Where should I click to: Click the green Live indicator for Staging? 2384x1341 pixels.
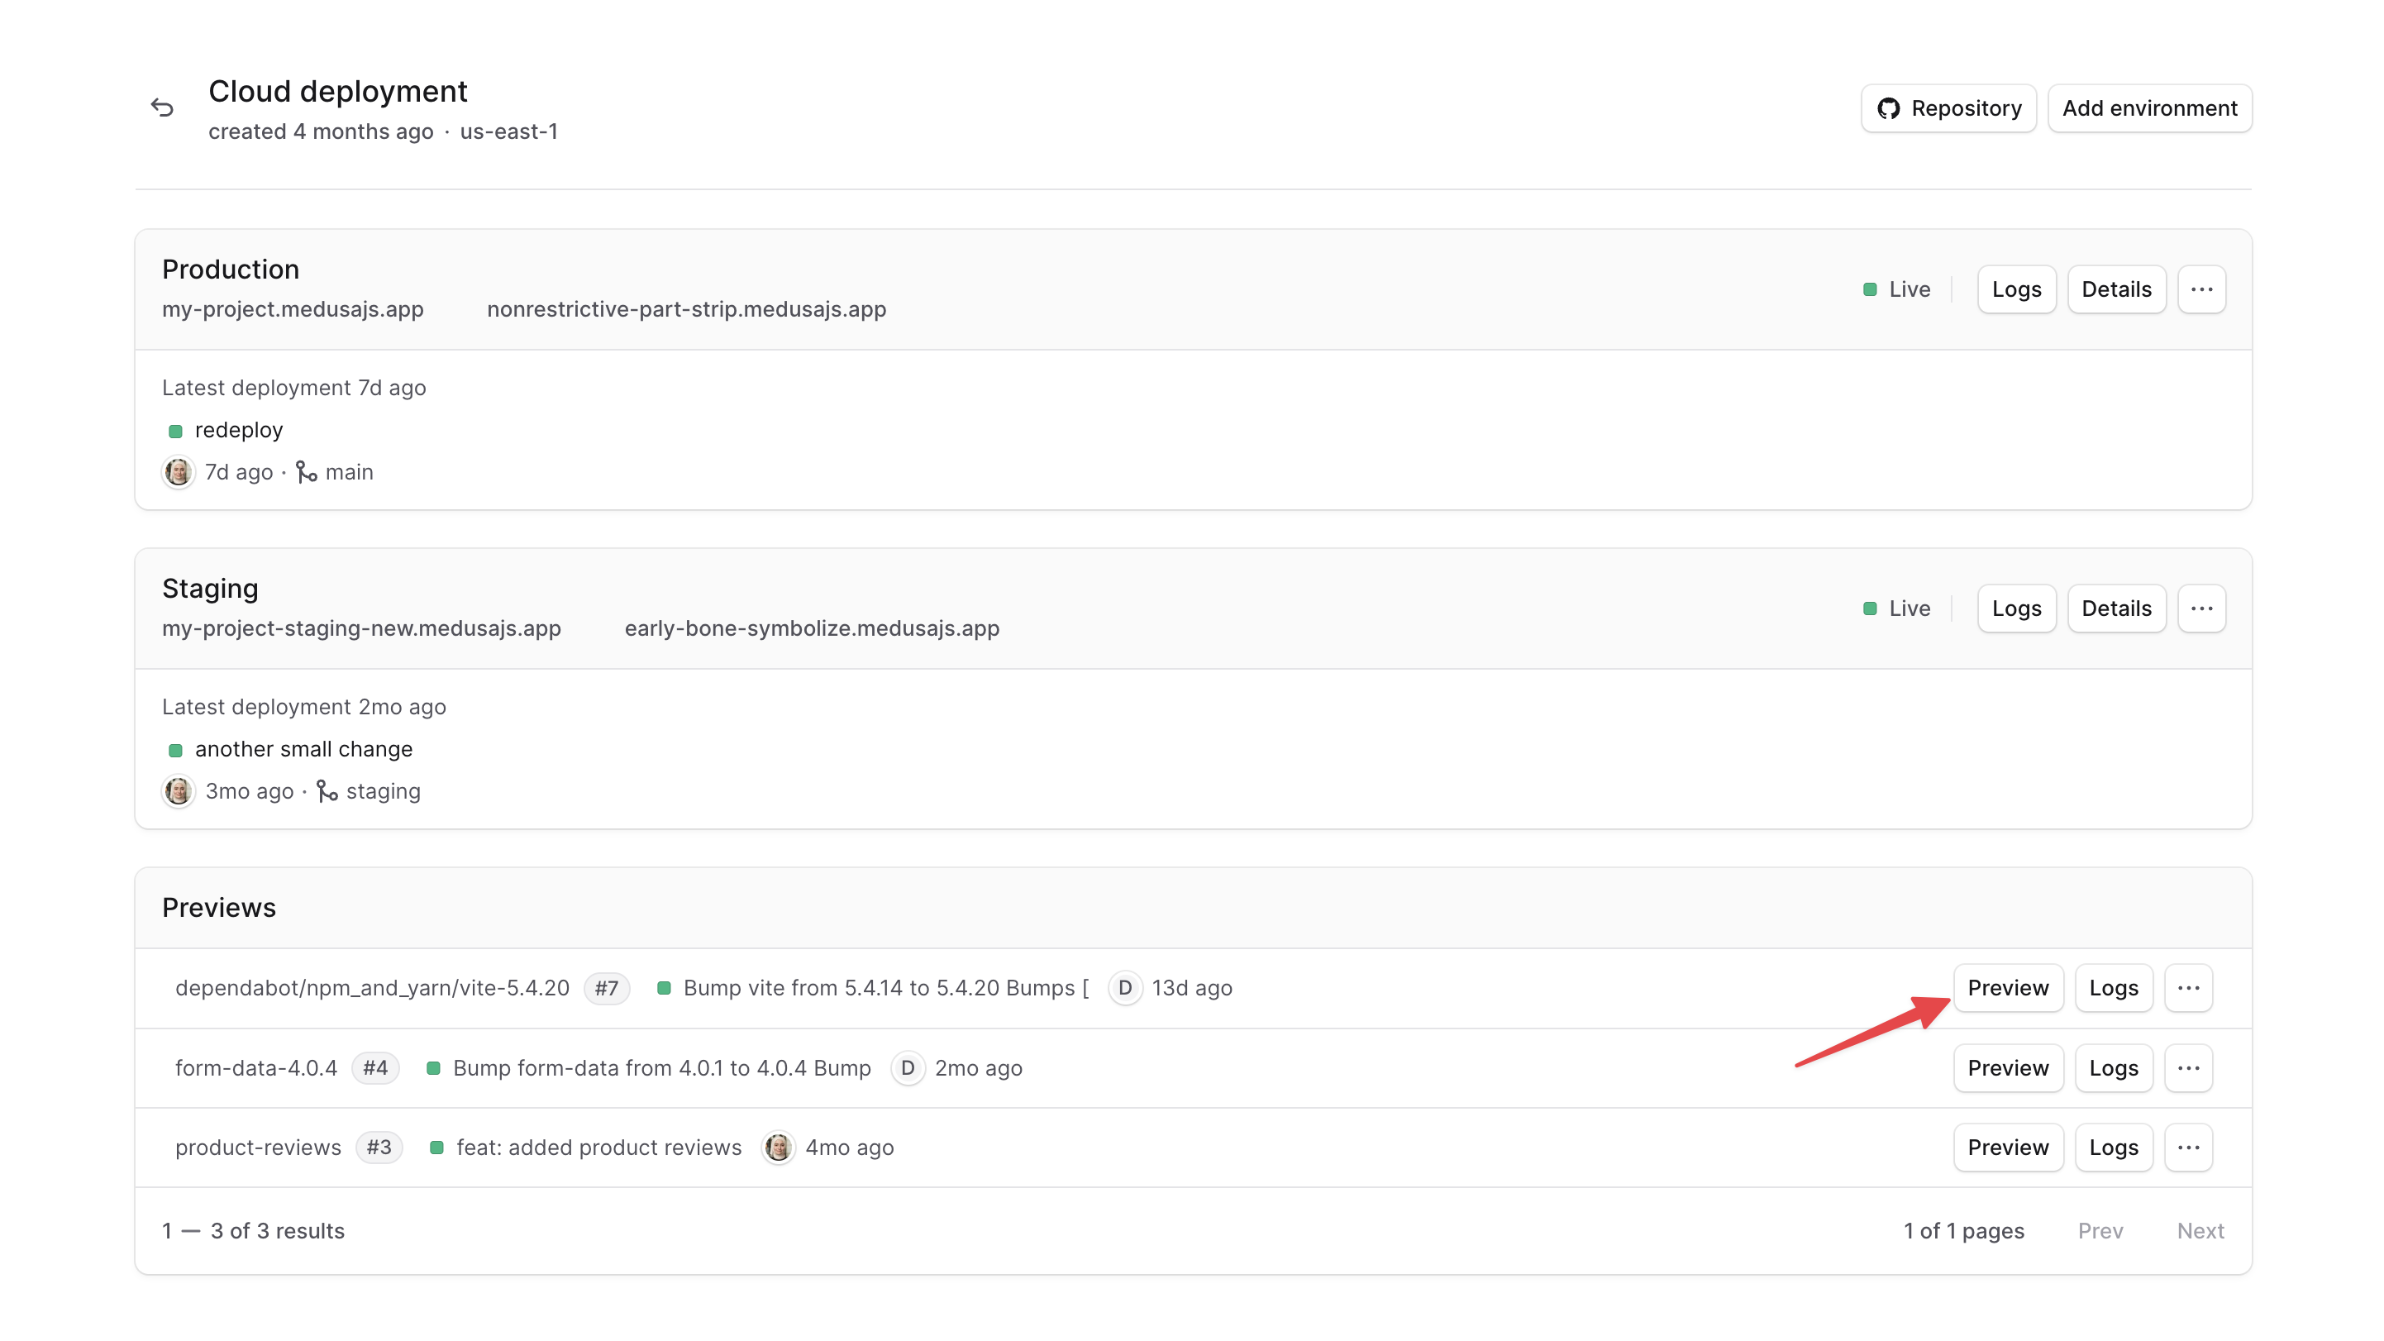click(1870, 608)
